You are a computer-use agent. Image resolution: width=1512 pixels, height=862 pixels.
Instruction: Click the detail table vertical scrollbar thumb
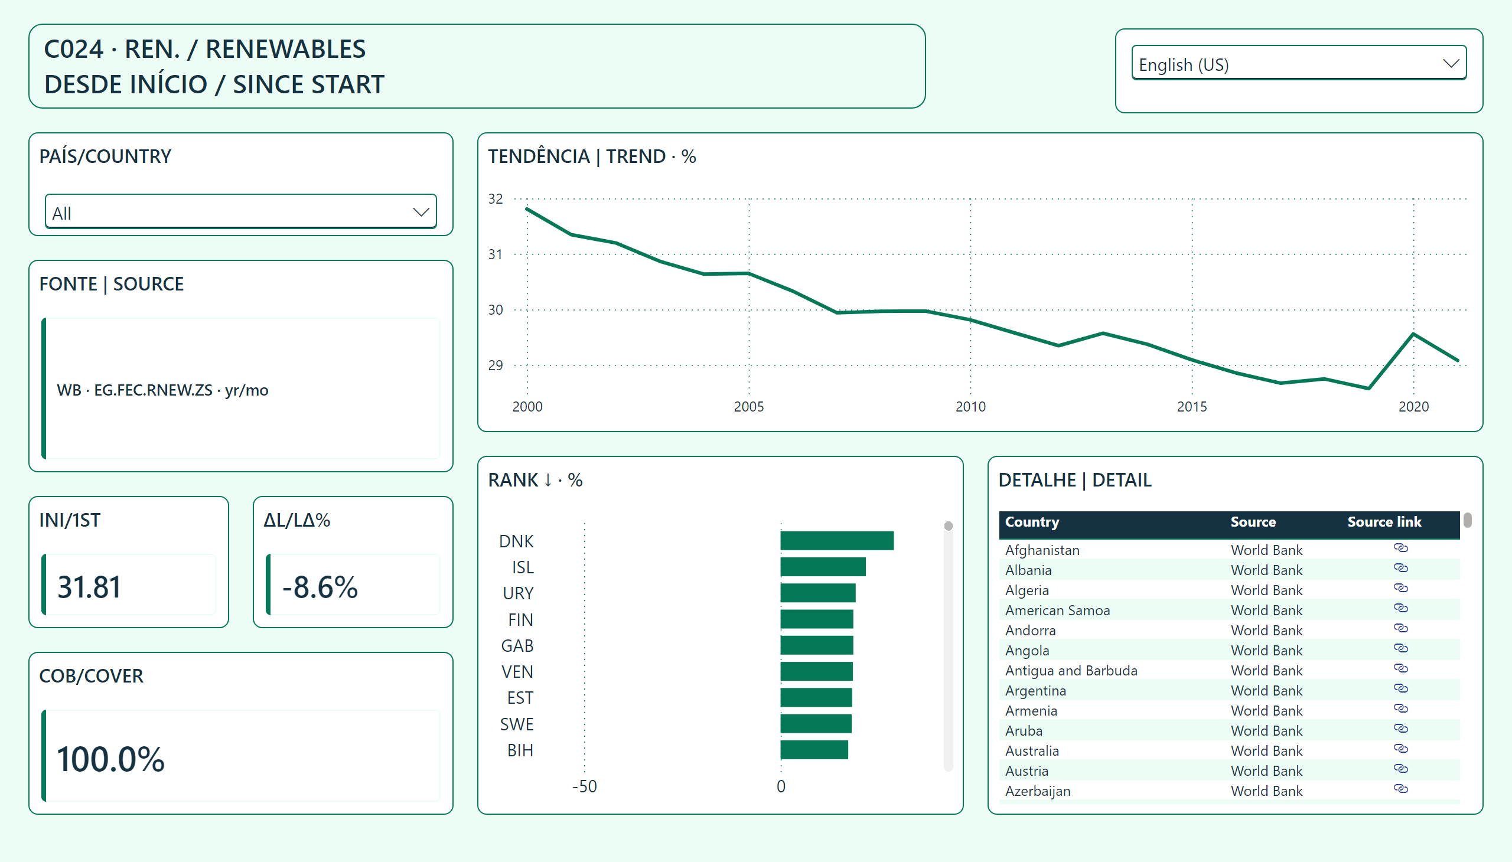(1467, 520)
